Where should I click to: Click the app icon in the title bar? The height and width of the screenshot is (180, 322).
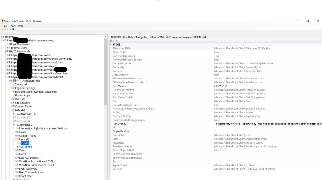(2, 21)
